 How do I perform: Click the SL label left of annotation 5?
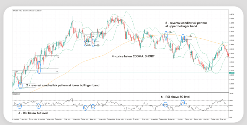pos(170,32)
